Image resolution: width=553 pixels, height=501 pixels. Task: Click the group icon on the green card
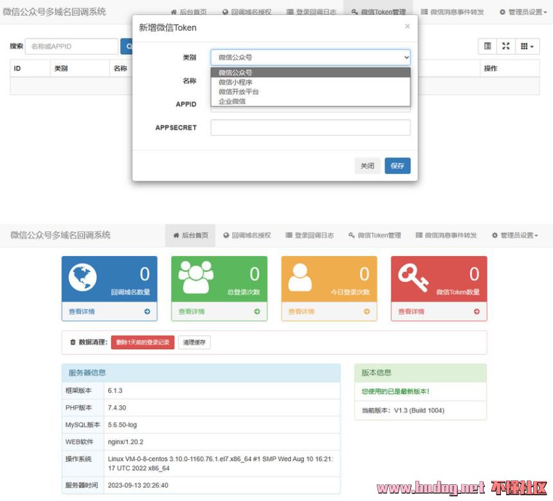pos(195,277)
